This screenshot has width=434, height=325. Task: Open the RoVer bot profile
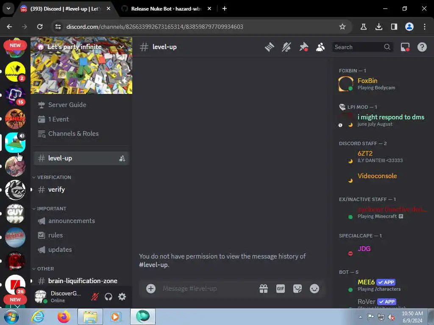382,302
